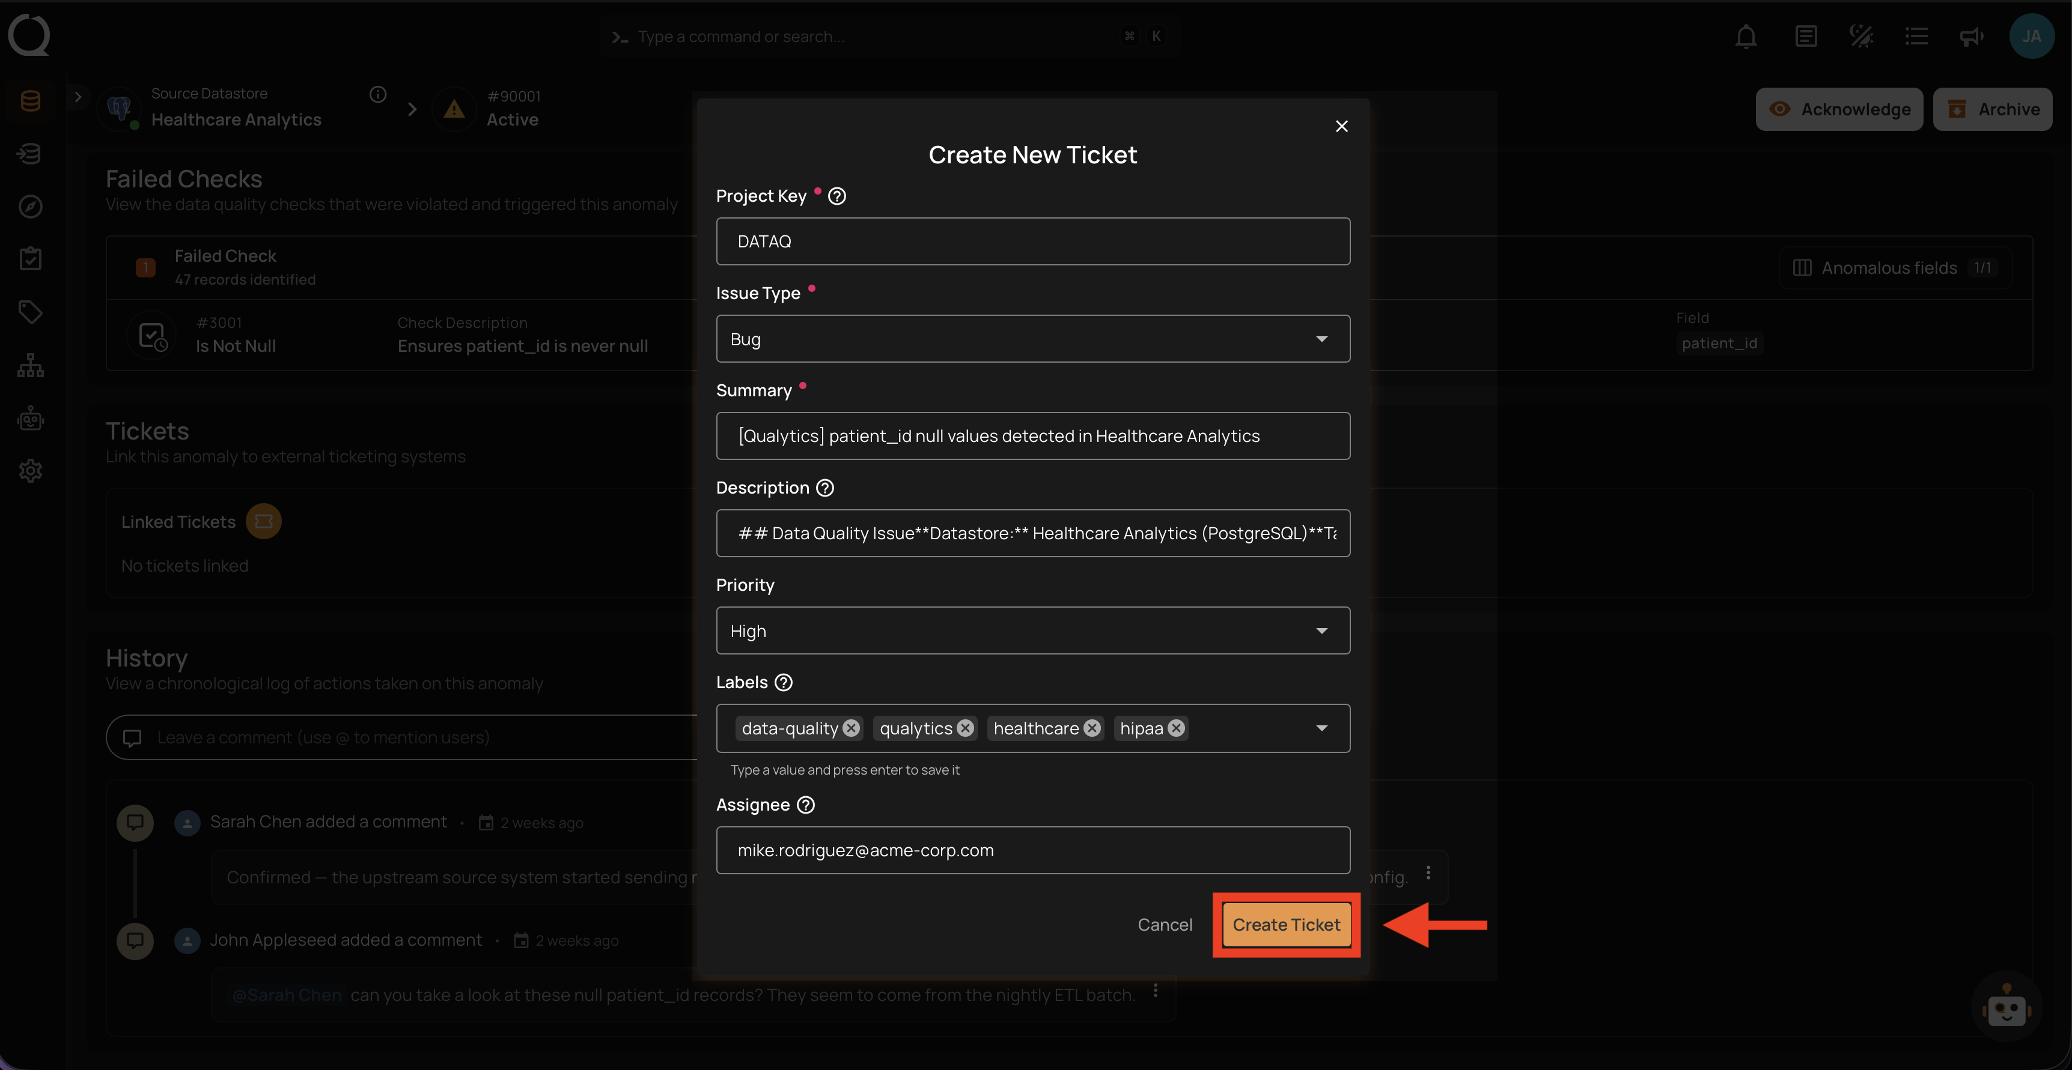Open the JA user avatar menu

click(2032, 36)
